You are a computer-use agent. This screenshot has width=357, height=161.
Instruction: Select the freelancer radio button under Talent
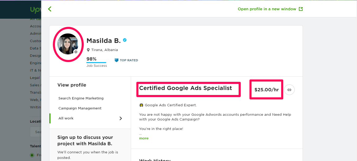(x=32, y=155)
